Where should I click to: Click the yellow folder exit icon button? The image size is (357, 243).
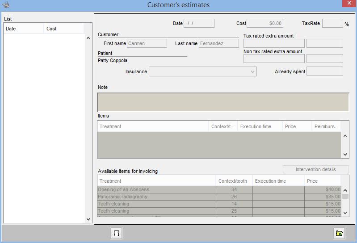(339, 233)
